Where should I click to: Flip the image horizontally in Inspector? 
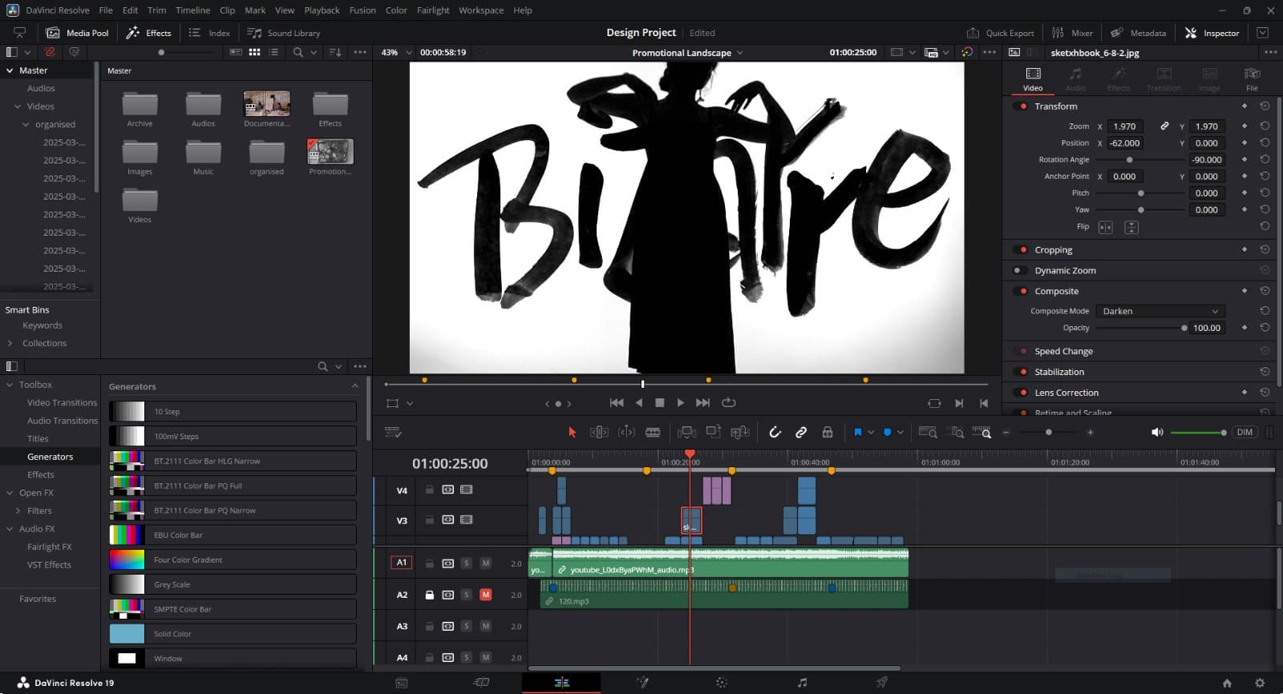click(1105, 228)
